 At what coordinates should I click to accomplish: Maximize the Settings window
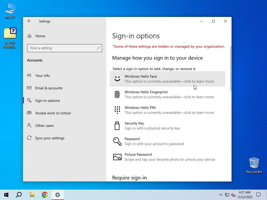[x=214, y=21]
